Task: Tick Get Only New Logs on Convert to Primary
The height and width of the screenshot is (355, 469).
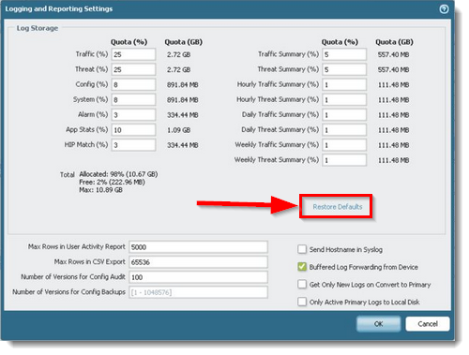Action: [x=302, y=284]
